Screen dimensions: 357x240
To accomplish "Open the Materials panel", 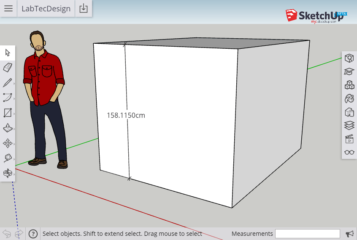I will point(349,99).
